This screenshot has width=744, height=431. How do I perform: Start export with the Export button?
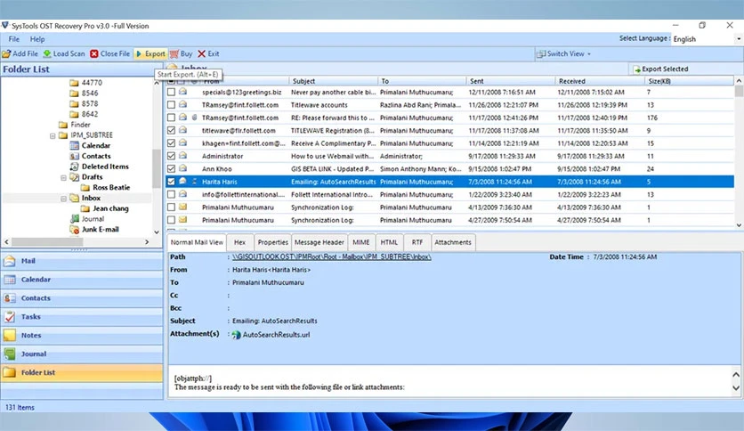click(150, 54)
